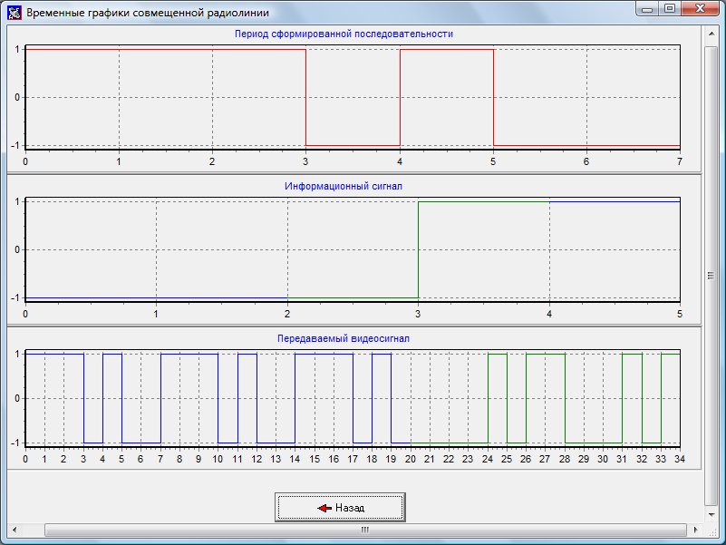Click x-axis label 24 of video signal chart

(x=487, y=459)
